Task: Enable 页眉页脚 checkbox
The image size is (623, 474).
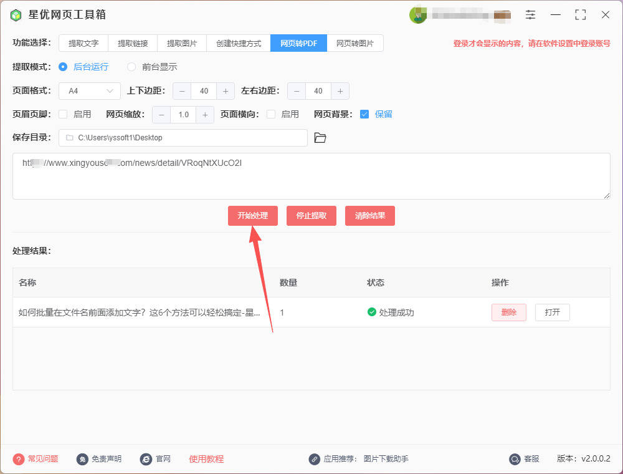Action: click(x=63, y=115)
